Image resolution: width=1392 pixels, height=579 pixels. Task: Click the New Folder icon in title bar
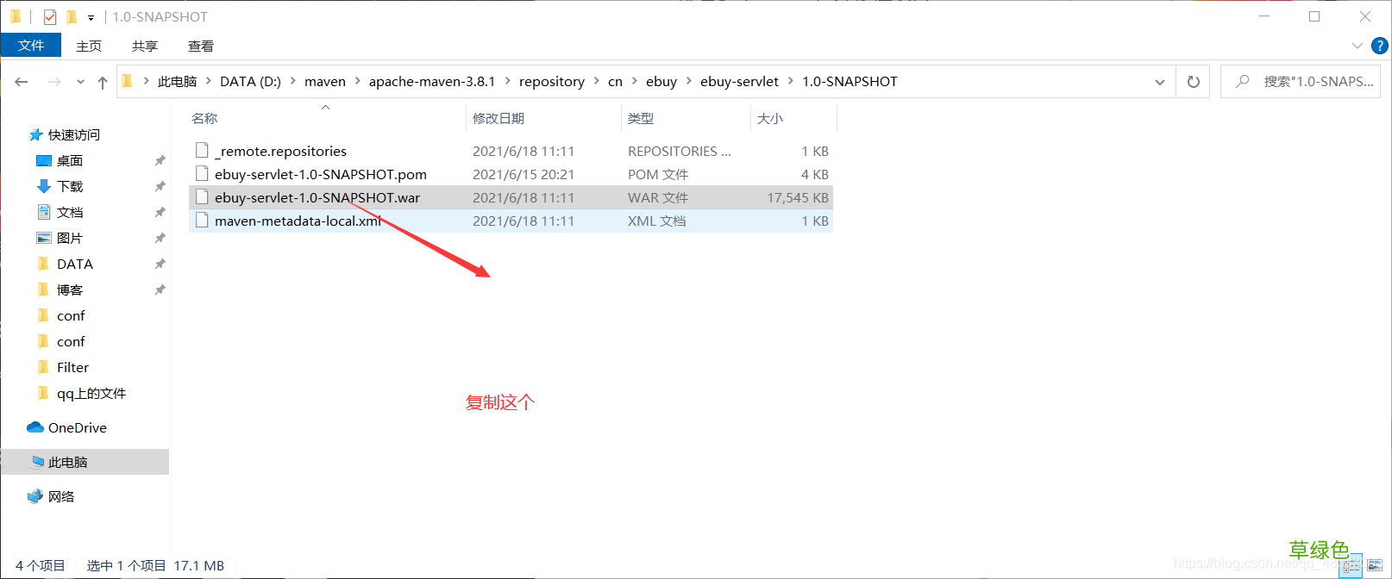tap(72, 16)
